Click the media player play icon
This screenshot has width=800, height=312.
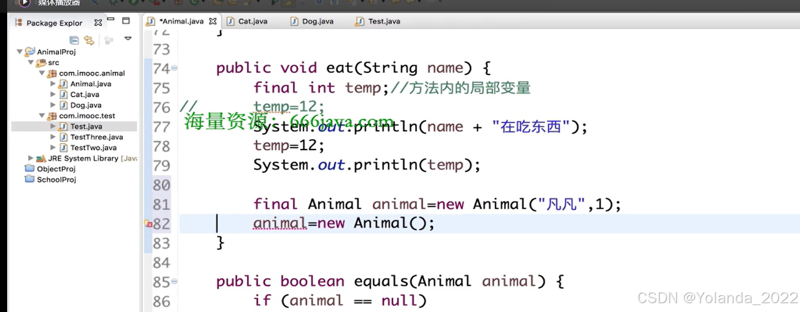pyautogui.click(x=24, y=3)
